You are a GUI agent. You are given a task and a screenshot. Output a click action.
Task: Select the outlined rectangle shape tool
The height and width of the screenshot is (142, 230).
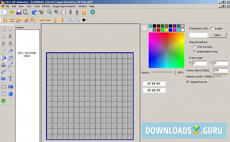coord(4,87)
